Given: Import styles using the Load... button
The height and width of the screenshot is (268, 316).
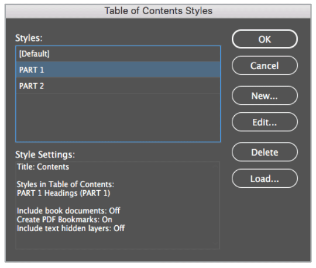Looking at the screenshot, I should tap(265, 178).
